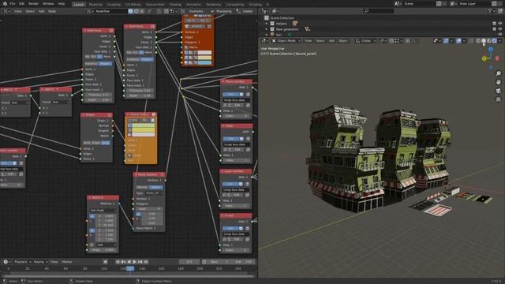Toggle perspective/orthographic grid icon
Screen dimensions: 505x284
498,99
